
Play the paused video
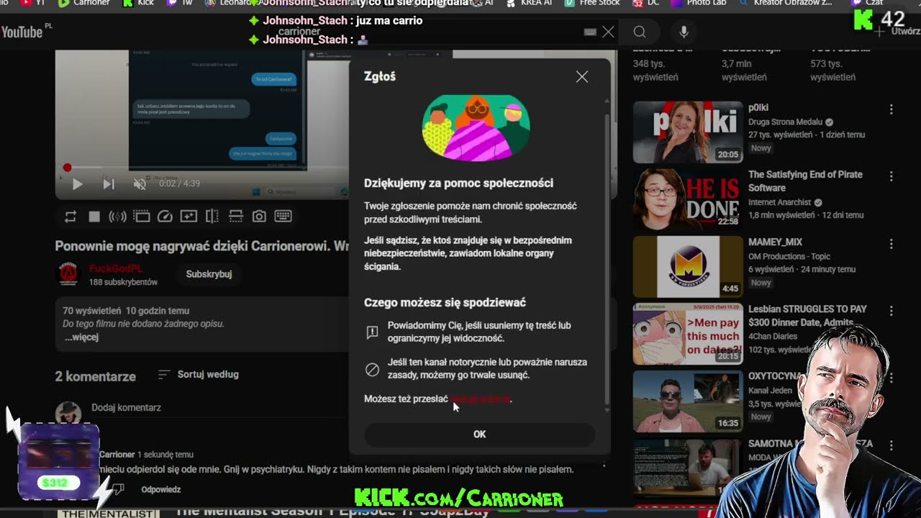click(x=78, y=184)
